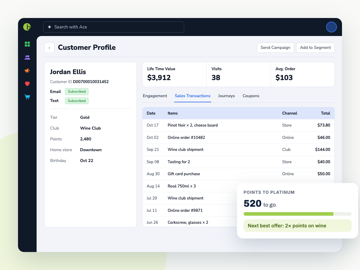The height and width of the screenshot is (270, 360).
Task: Click the customer ID D00700010031452
Action: tap(91, 82)
